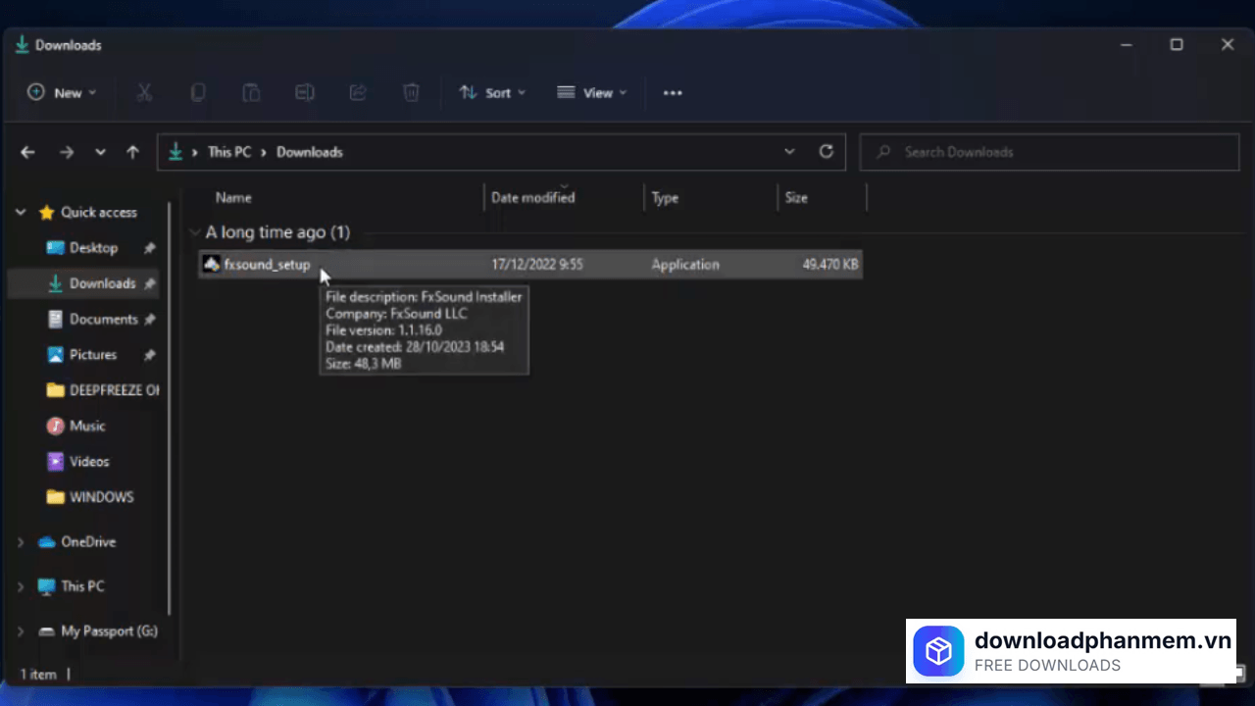Open the Sort dropdown
Viewport: 1255px width, 706px height.
[x=492, y=92]
